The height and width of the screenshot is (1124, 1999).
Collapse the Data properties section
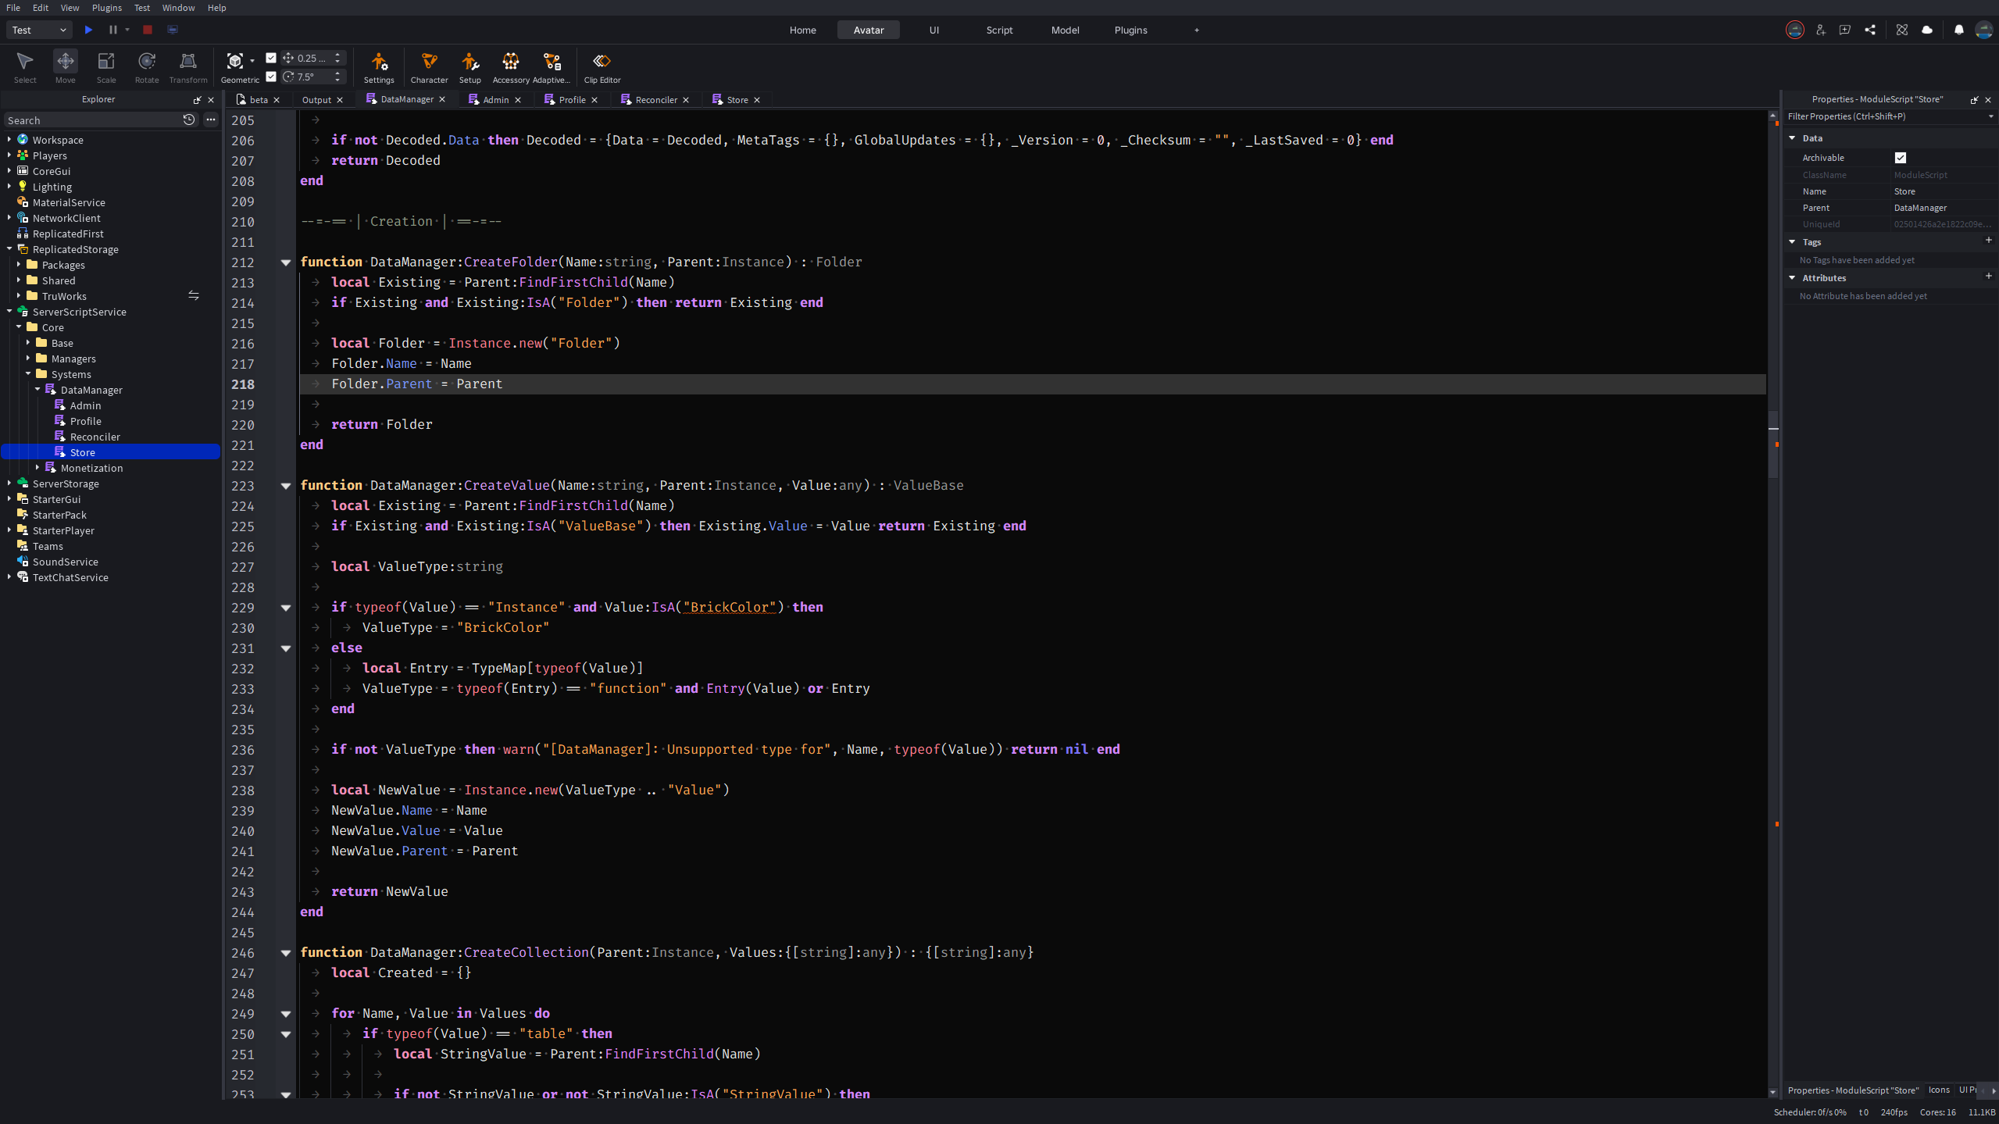pyautogui.click(x=1792, y=138)
